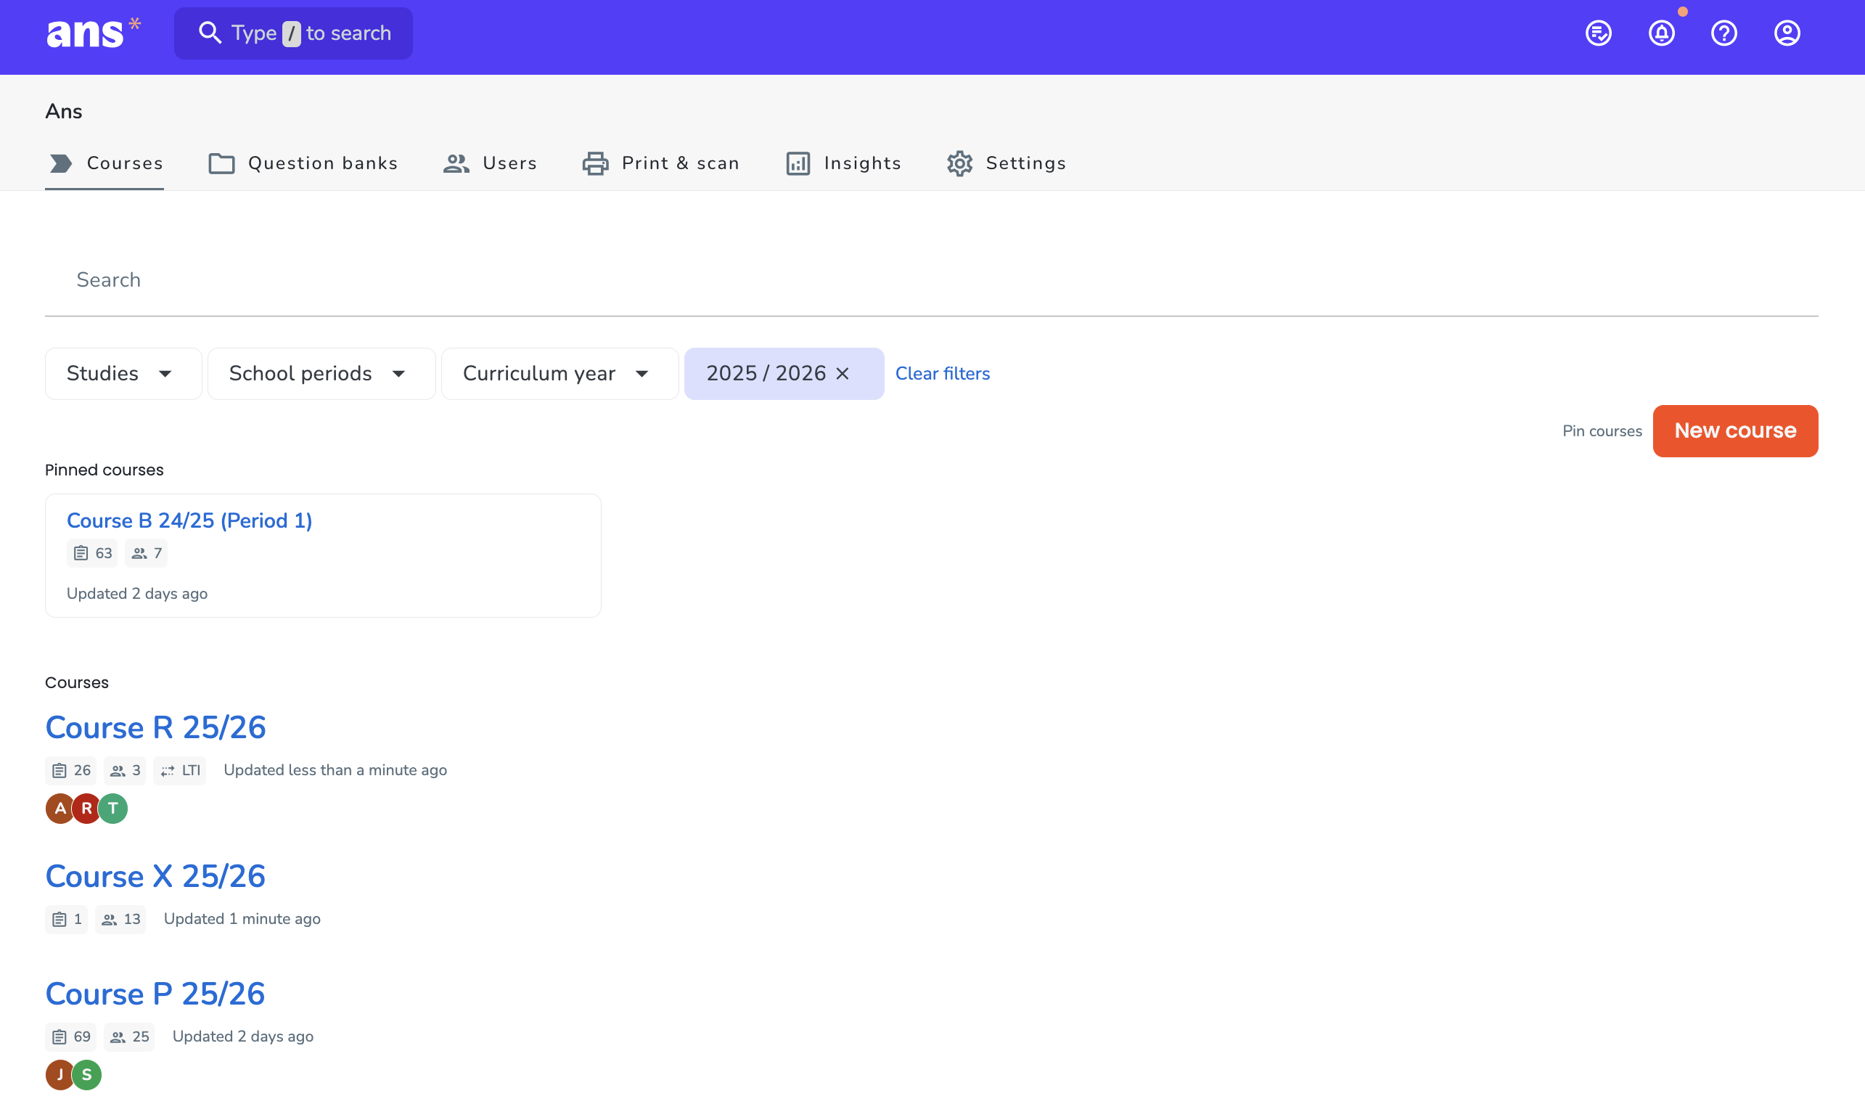The width and height of the screenshot is (1865, 1112).
Task: Click users badge 25 on Course P
Action: pos(130,1037)
